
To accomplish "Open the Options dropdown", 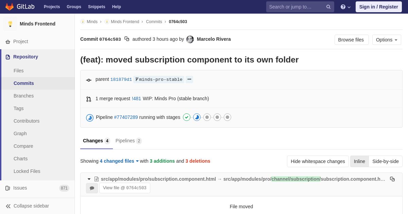I will [x=387, y=40].
